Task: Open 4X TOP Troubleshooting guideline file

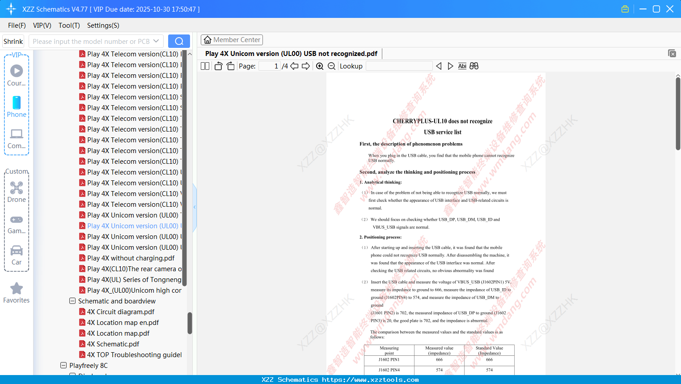Action: (134, 355)
